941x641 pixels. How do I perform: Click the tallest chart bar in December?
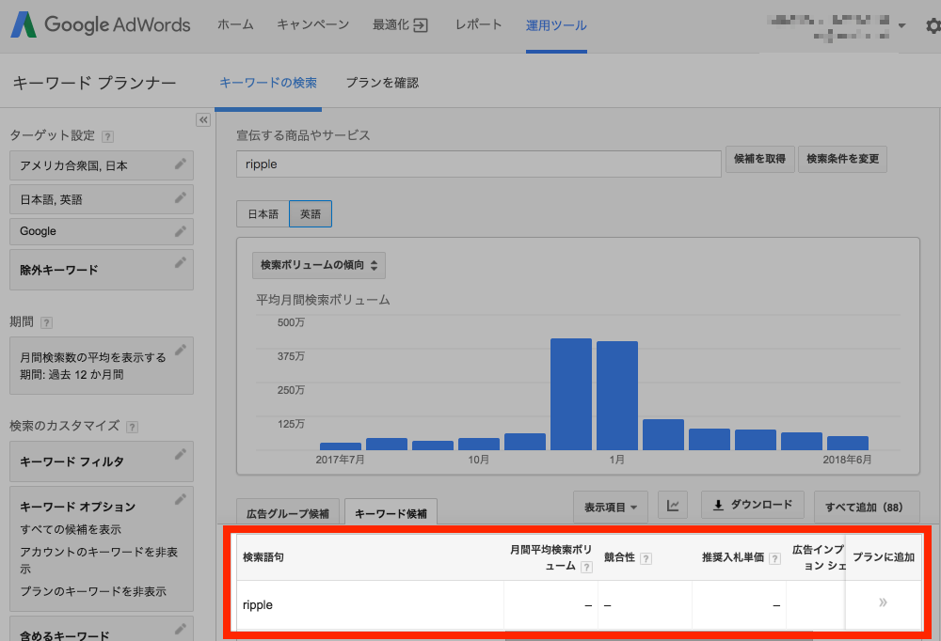(571, 394)
